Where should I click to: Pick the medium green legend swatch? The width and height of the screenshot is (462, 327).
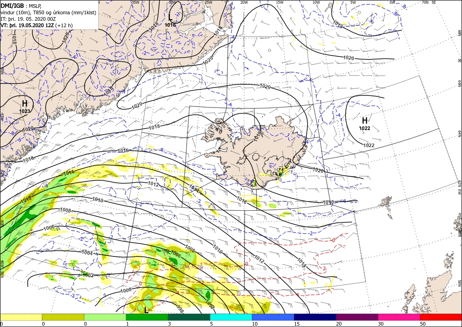[x=147, y=317]
